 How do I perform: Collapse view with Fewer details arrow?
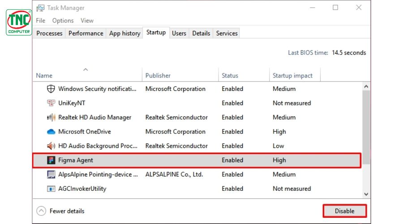41,211
